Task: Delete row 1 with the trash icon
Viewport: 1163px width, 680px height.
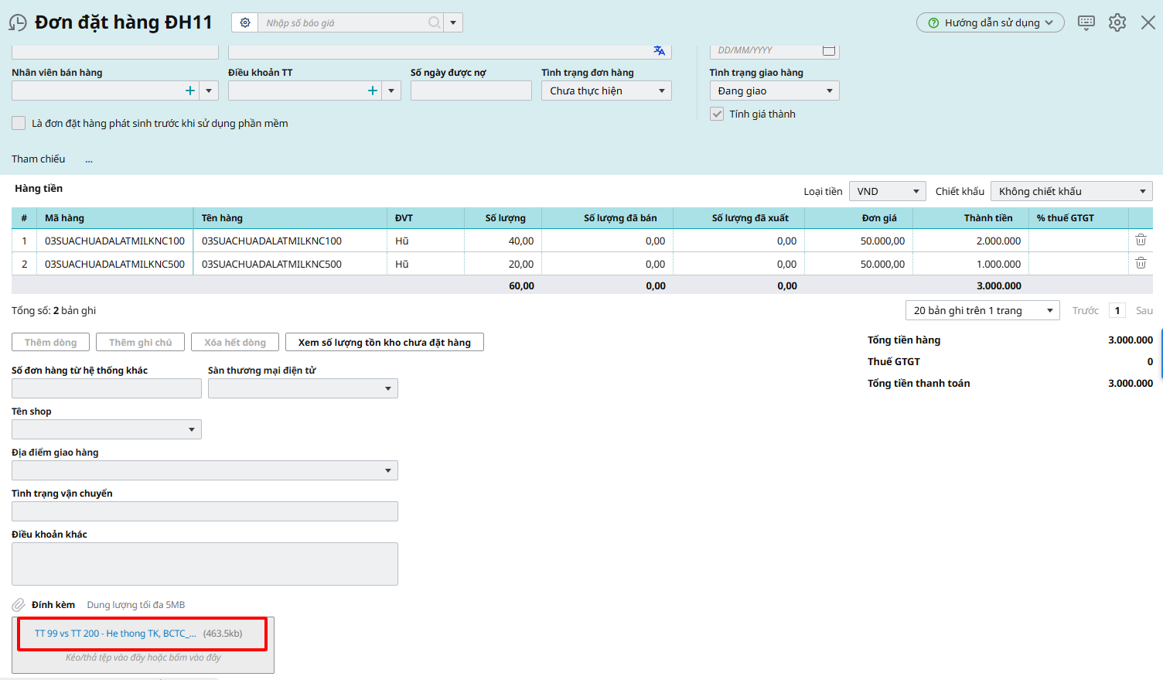Action: click(x=1141, y=241)
